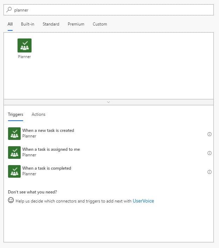
Task: Select 'When a task is completed' trigger text
Action: tap(47, 168)
